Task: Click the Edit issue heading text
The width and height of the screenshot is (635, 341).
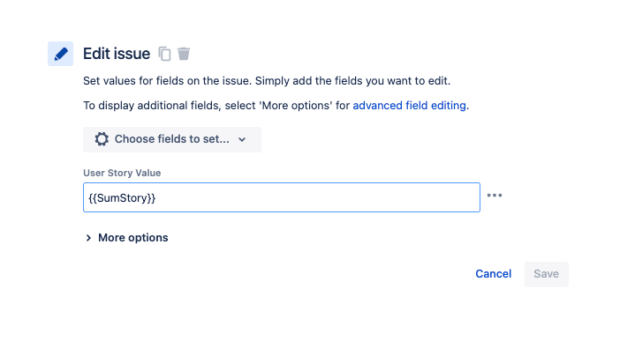Action: [117, 54]
